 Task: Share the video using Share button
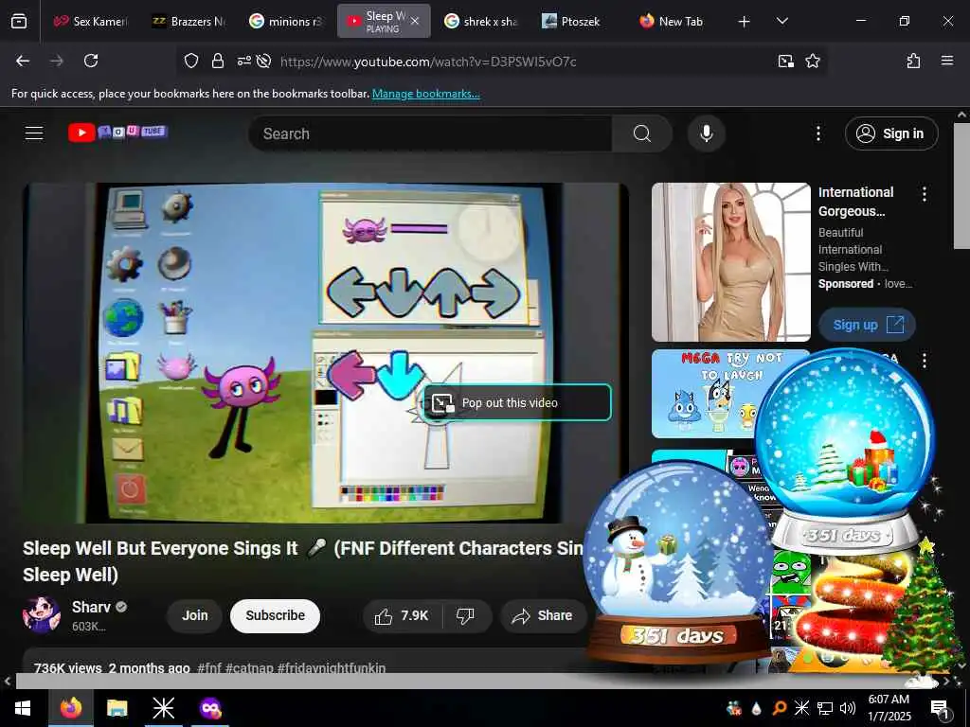click(543, 615)
